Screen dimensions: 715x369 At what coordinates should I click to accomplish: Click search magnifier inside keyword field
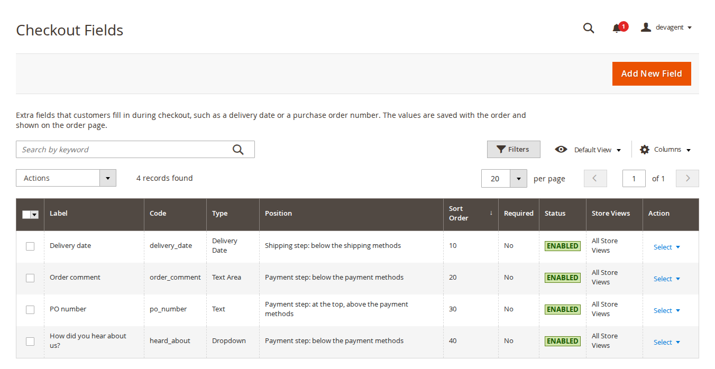pyautogui.click(x=238, y=150)
